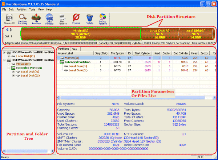Image resolution: width=218 pixels, height=160 pixels.
Task: Go to the next disk arrow
Action: tap(11, 30)
